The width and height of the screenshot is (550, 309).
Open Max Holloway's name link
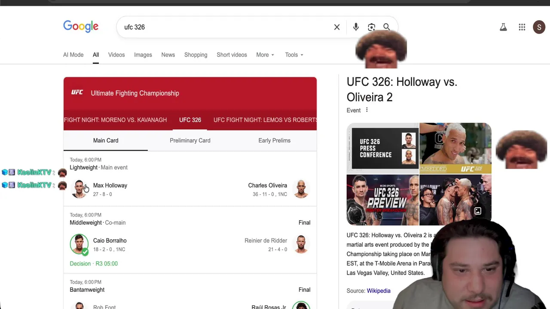click(110, 185)
